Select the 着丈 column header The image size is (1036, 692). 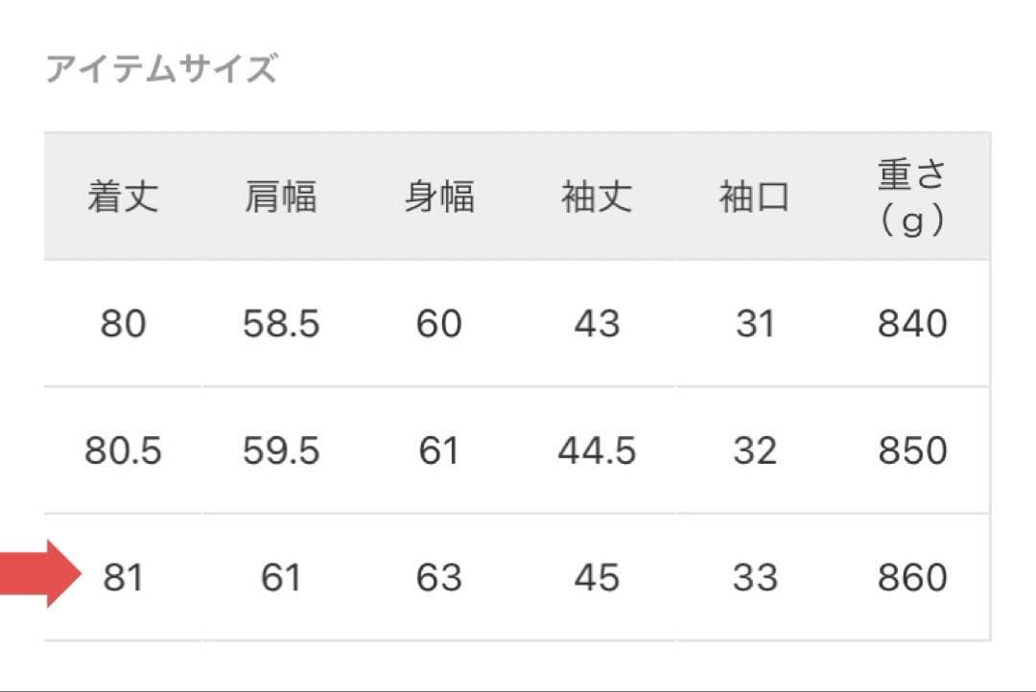point(123,197)
